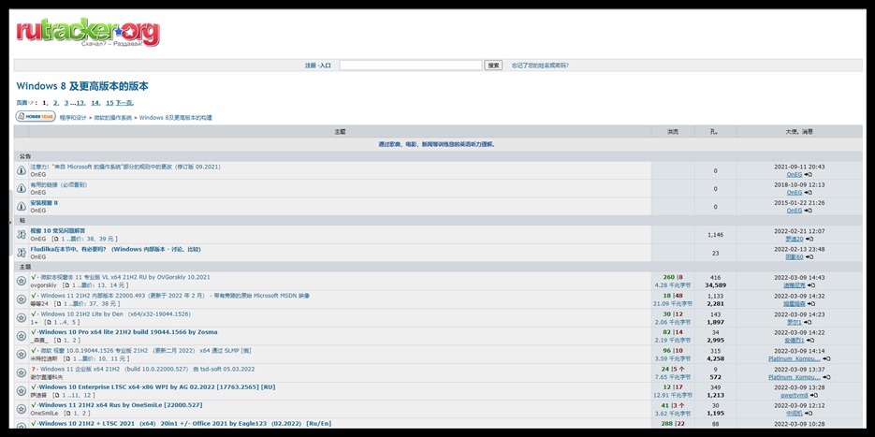Open the 'Windows 8及更高版本的构建' breadcrumb

click(x=176, y=118)
